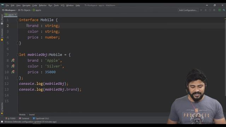Click the Windows Defender status message
Viewport: 226px width, 127px height.
[x=30, y=122]
